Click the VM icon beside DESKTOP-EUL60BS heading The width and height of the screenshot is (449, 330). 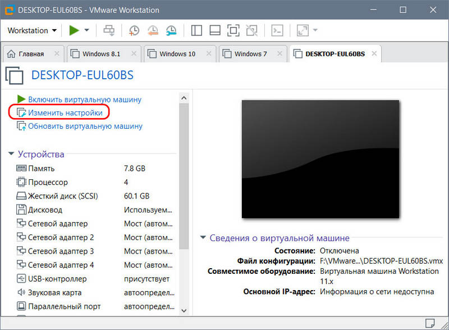coord(15,75)
